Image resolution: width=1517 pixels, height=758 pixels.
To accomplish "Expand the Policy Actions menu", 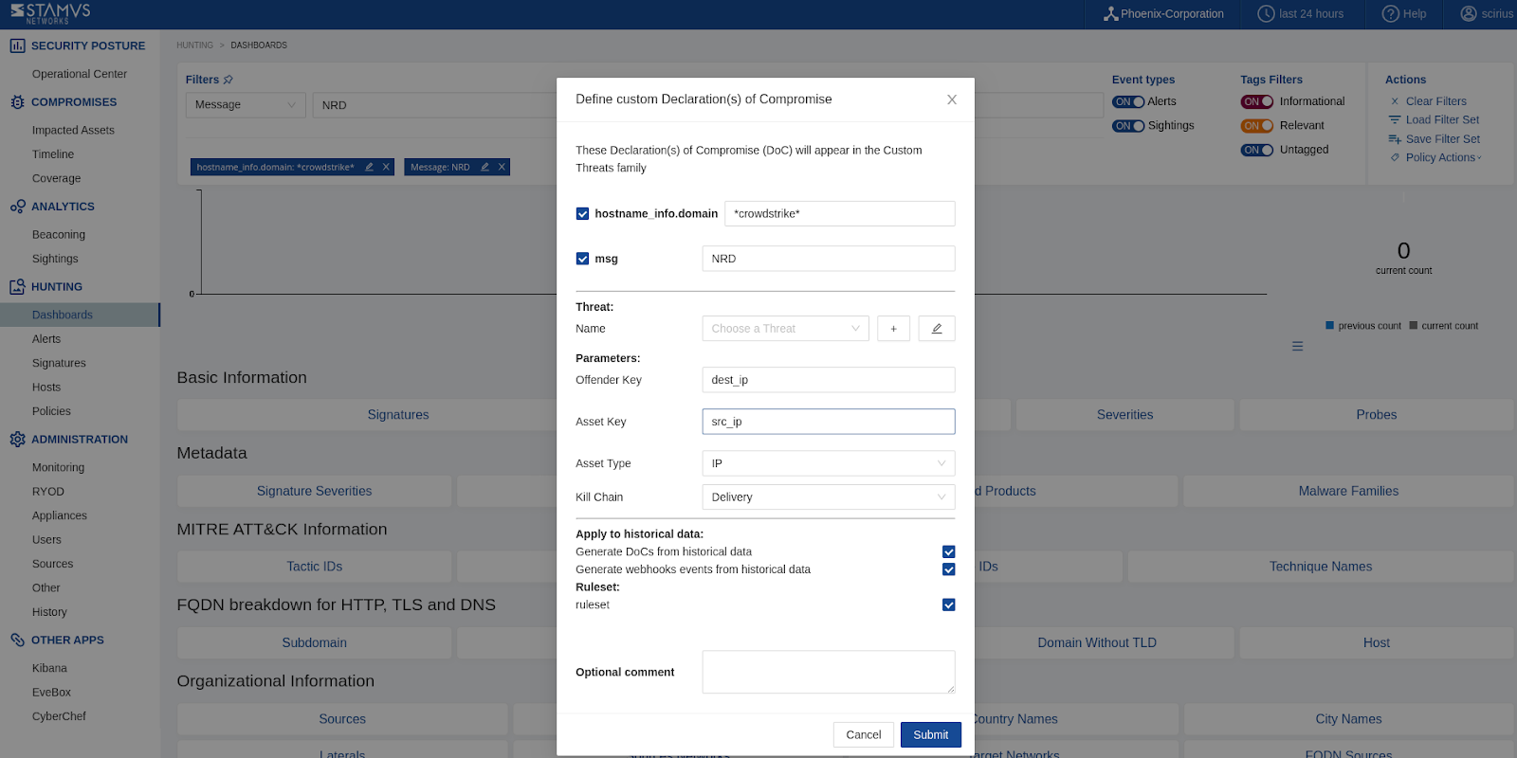I will click(x=1443, y=158).
